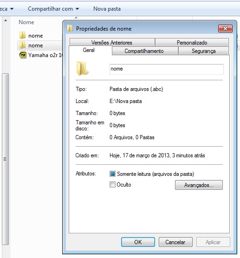Select the second nome folder icon
The image size is (240, 258).
pos(22,45)
